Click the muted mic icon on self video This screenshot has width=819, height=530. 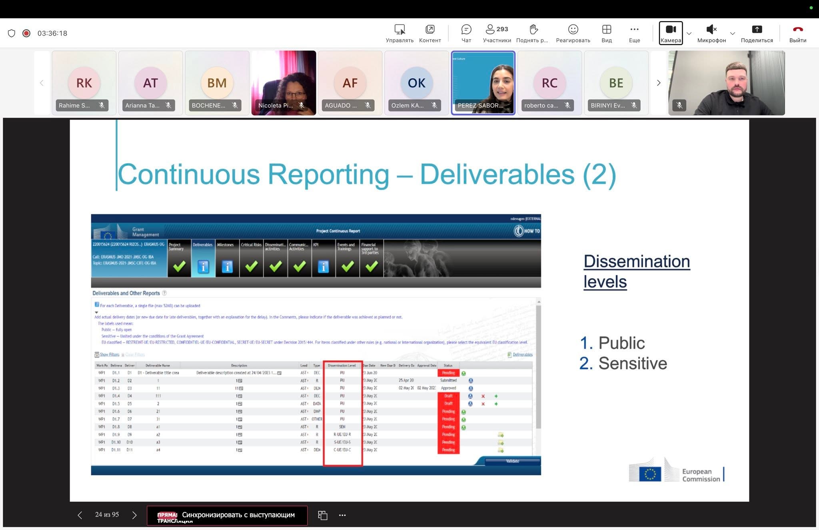click(x=679, y=106)
